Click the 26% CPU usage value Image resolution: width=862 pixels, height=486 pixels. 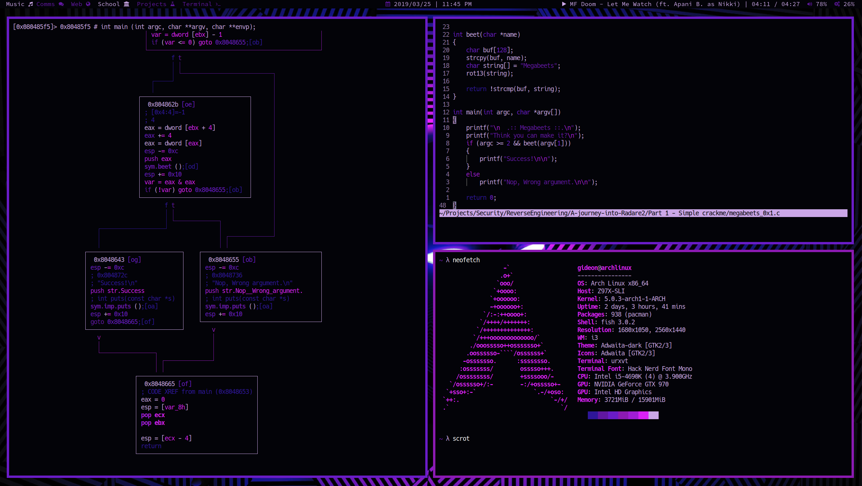pyautogui.click(x=849, y=4)
